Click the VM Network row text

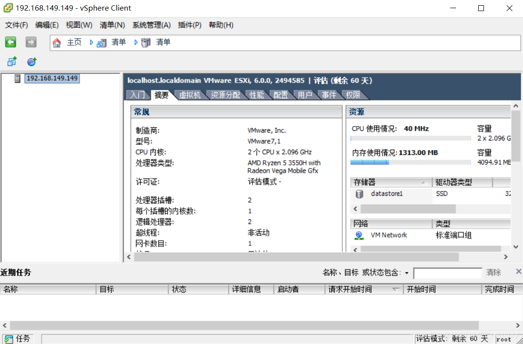[x=389, y=235]
